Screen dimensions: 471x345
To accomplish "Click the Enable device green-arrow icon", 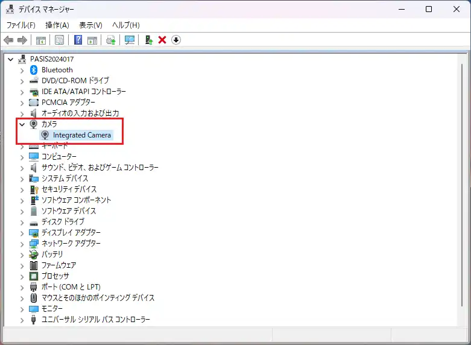I will click(x=149, y=40).
